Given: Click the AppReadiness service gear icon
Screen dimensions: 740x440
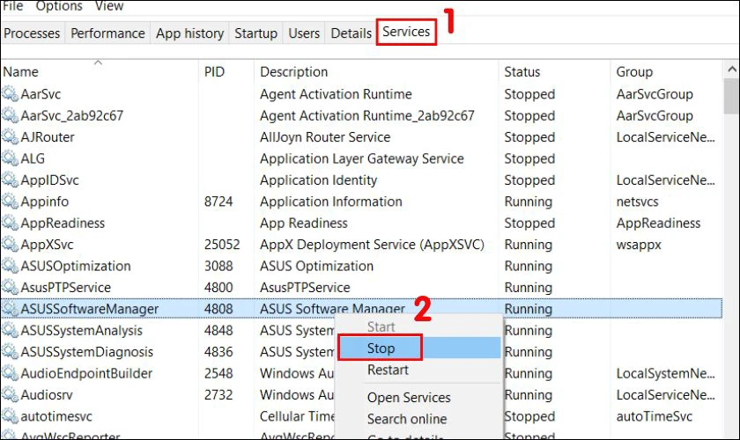Looking at the screenshot, I should point(10,223).
